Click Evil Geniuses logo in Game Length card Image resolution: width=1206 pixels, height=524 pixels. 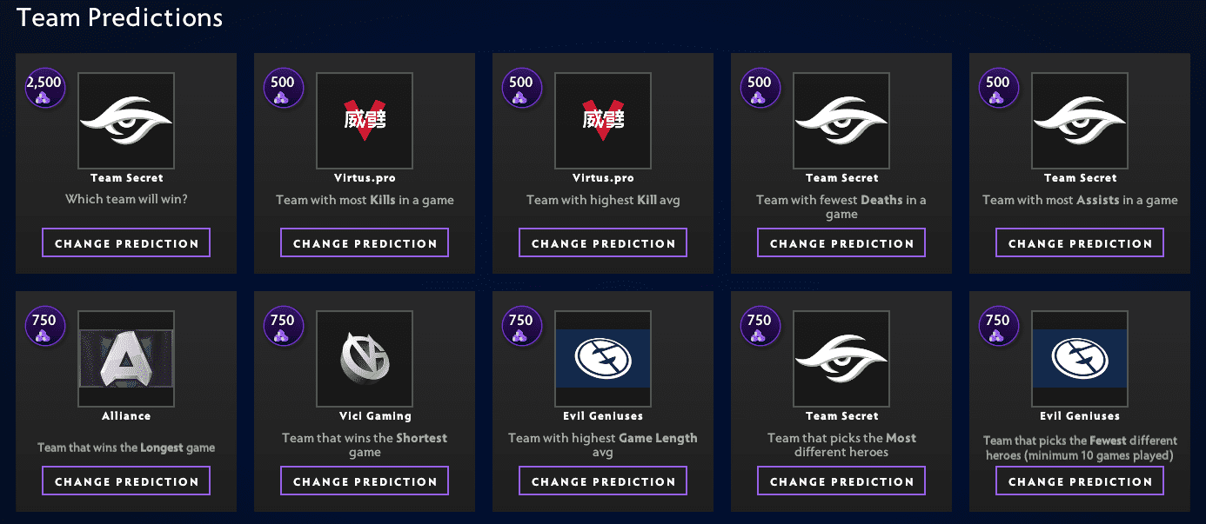click(x=603, y=359)
